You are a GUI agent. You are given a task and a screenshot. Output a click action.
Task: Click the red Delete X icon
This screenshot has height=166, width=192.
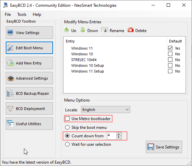tap(131, 30)
